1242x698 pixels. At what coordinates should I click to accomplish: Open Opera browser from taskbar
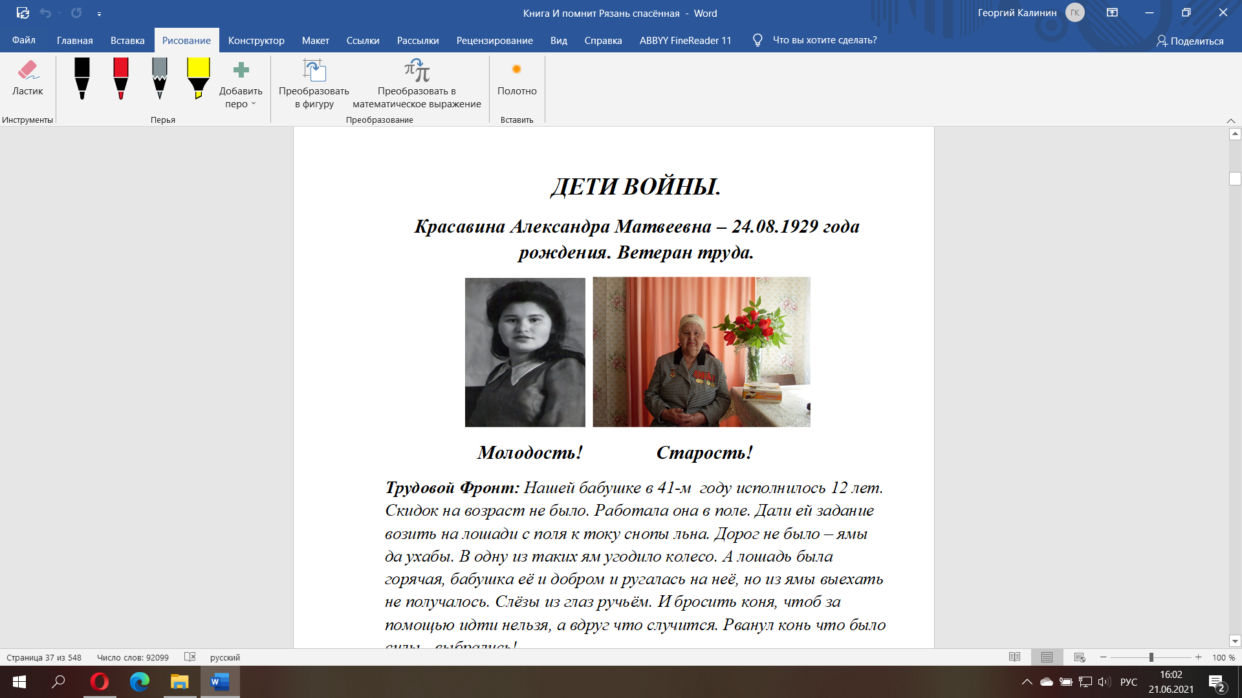pyautogui.click(x=100, y=682)
